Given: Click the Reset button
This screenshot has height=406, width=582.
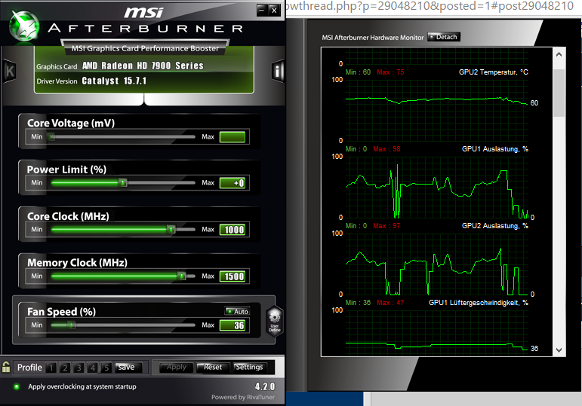Looking at the screenshot, I should (x=213, y=367).
